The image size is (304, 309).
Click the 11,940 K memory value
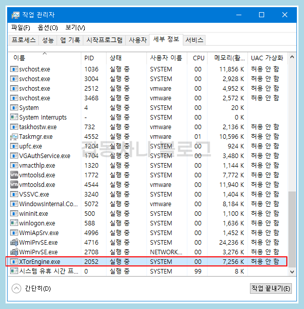[x=231, y=185]
